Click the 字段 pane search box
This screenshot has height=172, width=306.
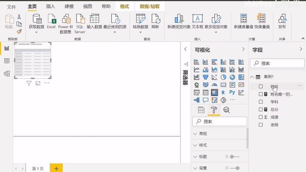pos(277,63)
